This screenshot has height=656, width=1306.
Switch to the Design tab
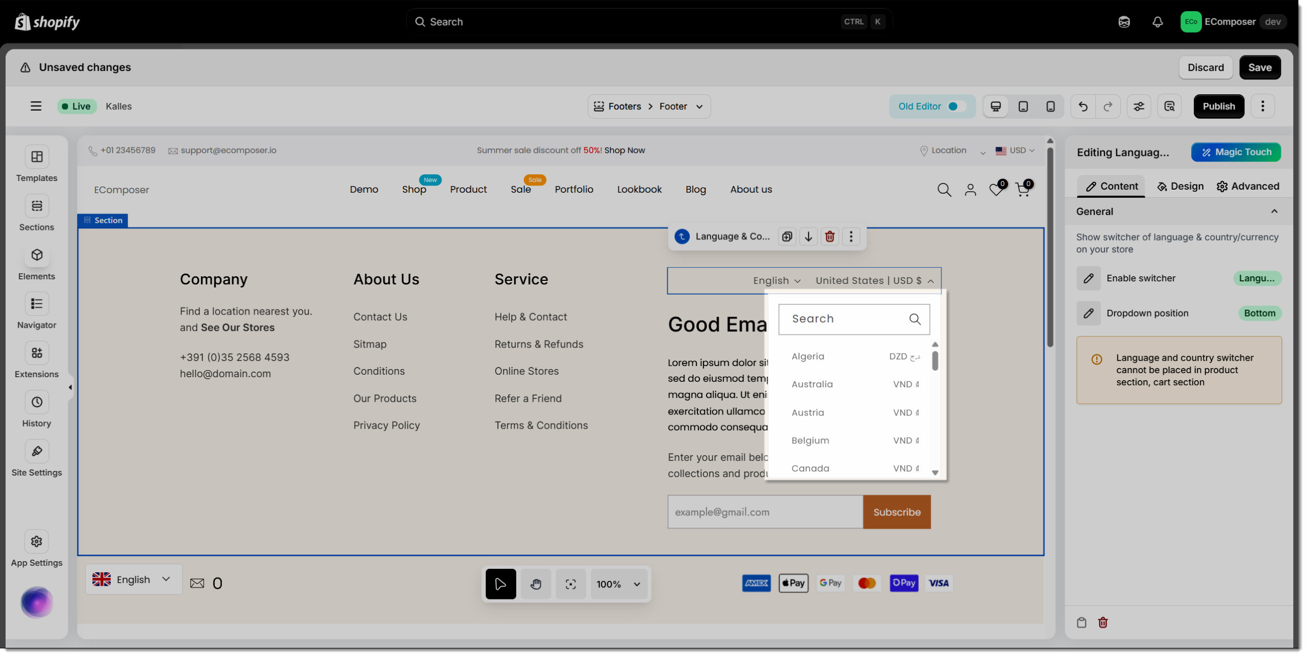click(x=1180, y=187)
